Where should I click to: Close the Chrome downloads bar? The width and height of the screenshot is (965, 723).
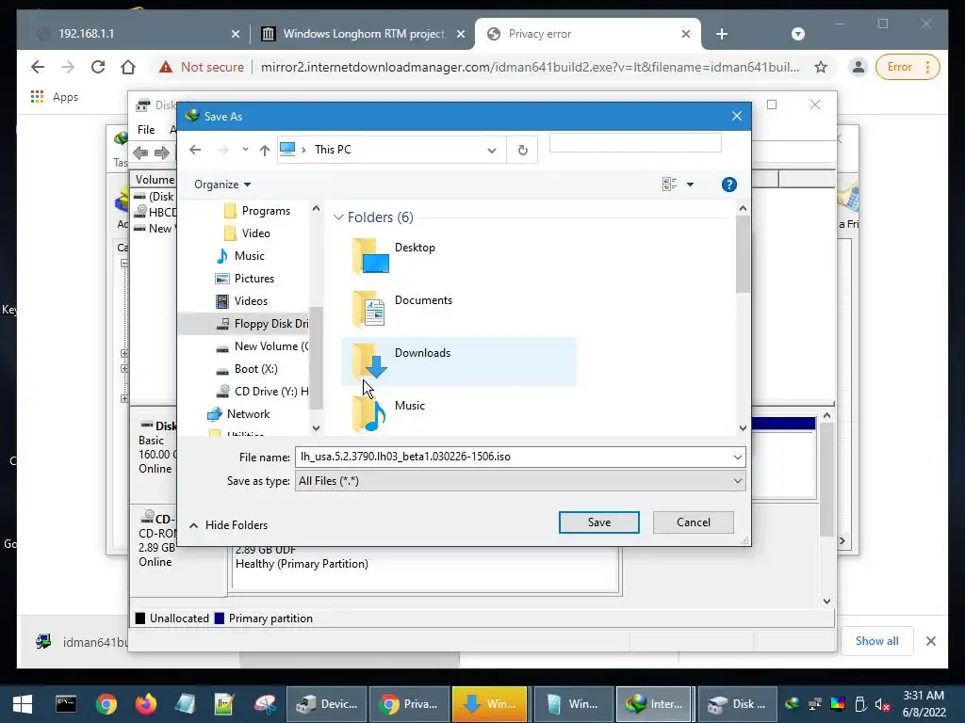point(930,641)
